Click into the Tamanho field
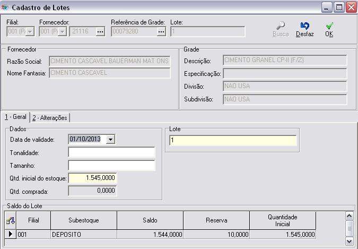This screenshot has height=249, width=358. (111, 166)
